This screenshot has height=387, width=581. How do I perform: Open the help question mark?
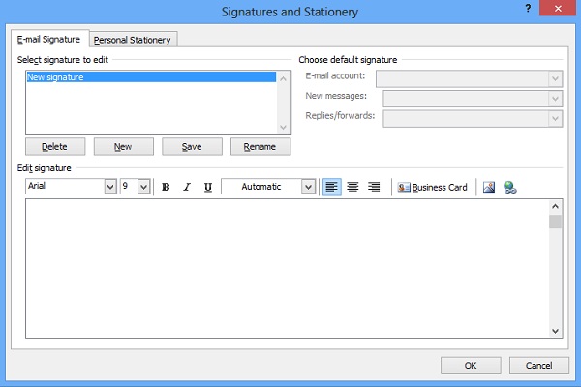[x=528, y=8]
